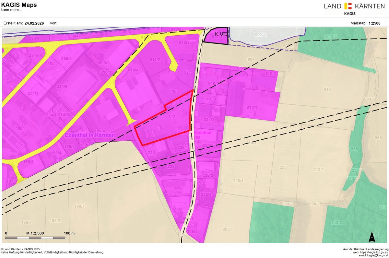Select parcel 990/2

coord(314,204)
